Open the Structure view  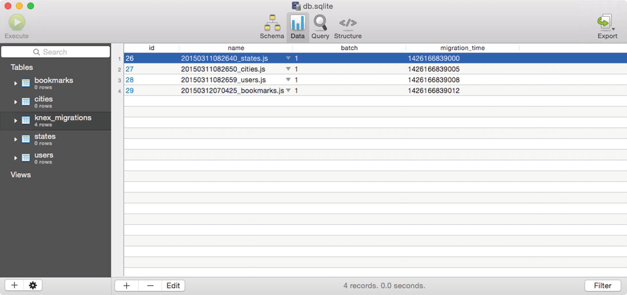347,23
